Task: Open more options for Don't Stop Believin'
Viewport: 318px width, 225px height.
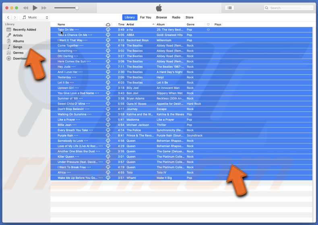Action: pyautogui.click(x=87, y=109)
